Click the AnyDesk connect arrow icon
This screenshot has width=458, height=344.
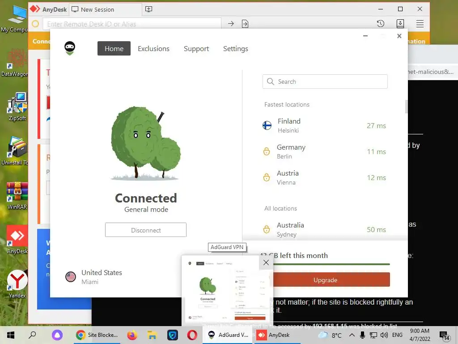(x=231, y=24)
